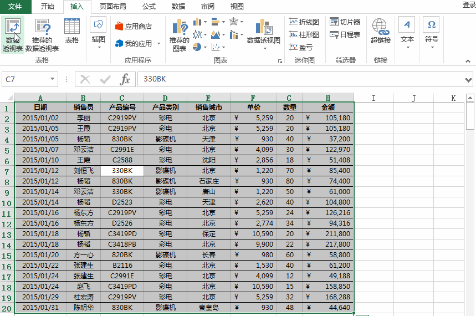476x316 pixels.
Task: Click the select-all corner button
Action: [8, 98]
